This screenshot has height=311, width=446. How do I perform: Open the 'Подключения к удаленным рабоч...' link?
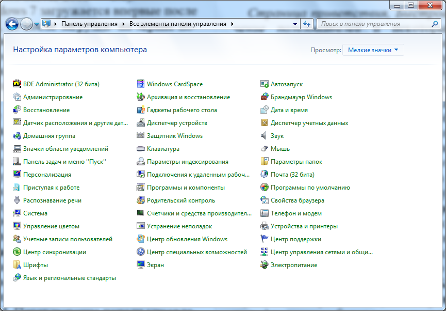pyautogui.click(x=199, y=175)
